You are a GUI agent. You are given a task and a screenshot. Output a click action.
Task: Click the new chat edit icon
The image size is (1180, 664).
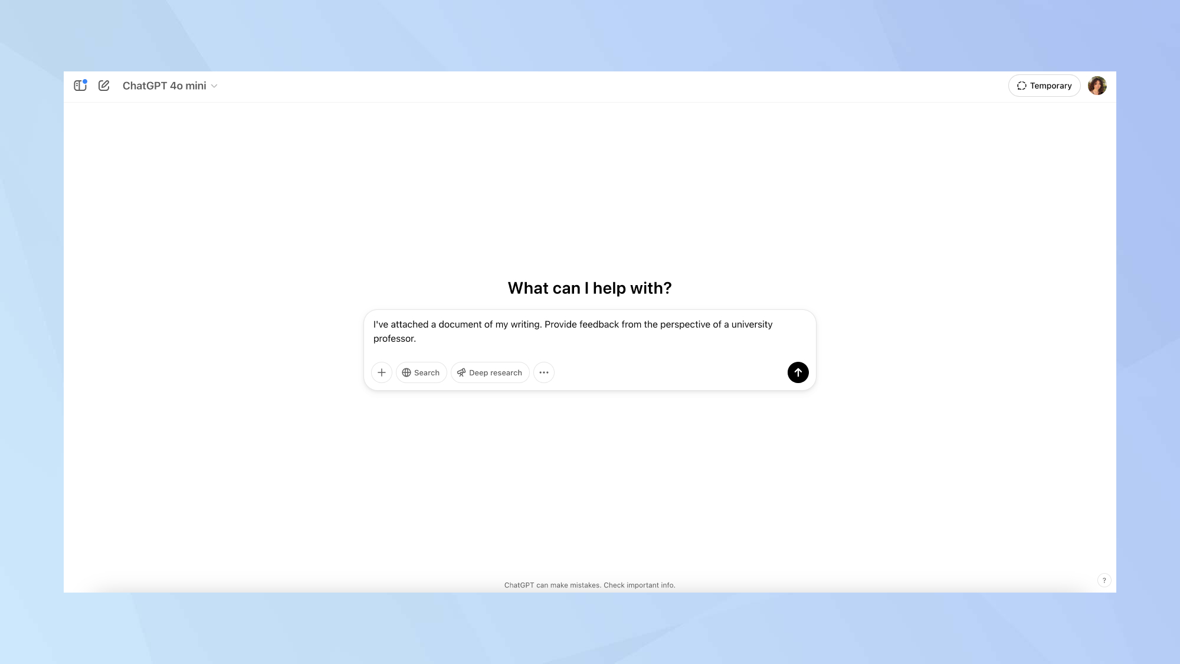click(x=104, y=86)
